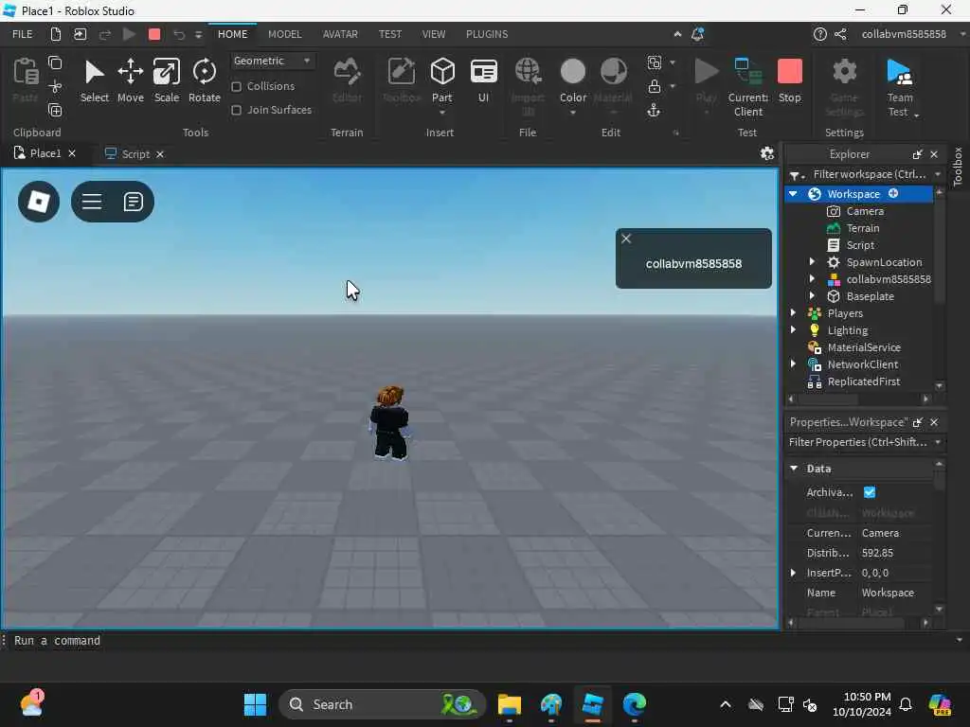Switch to the AVATAR ribbon tab
This screenshot has width=970, height=727.
[x=340, y=34]
